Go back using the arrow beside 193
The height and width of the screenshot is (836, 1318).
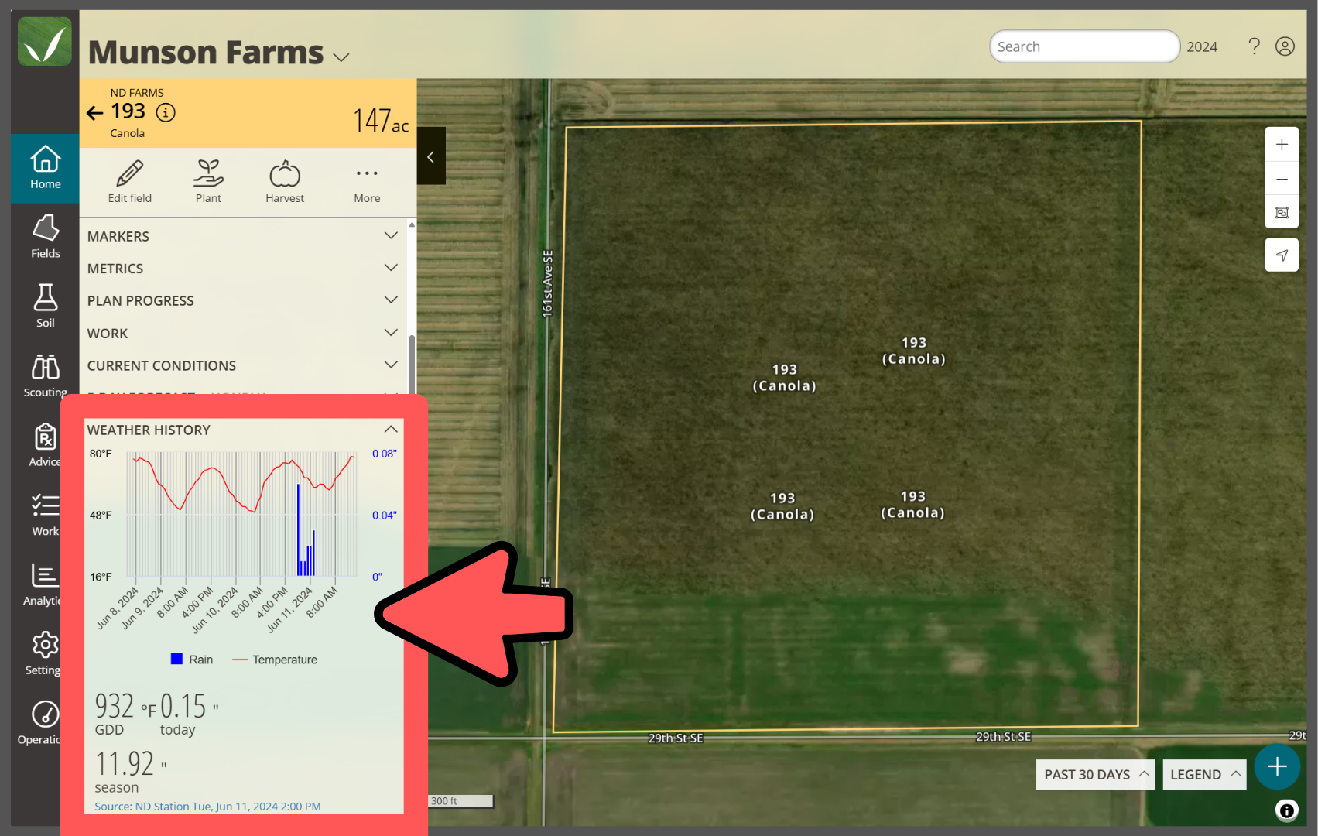[94, 113]
